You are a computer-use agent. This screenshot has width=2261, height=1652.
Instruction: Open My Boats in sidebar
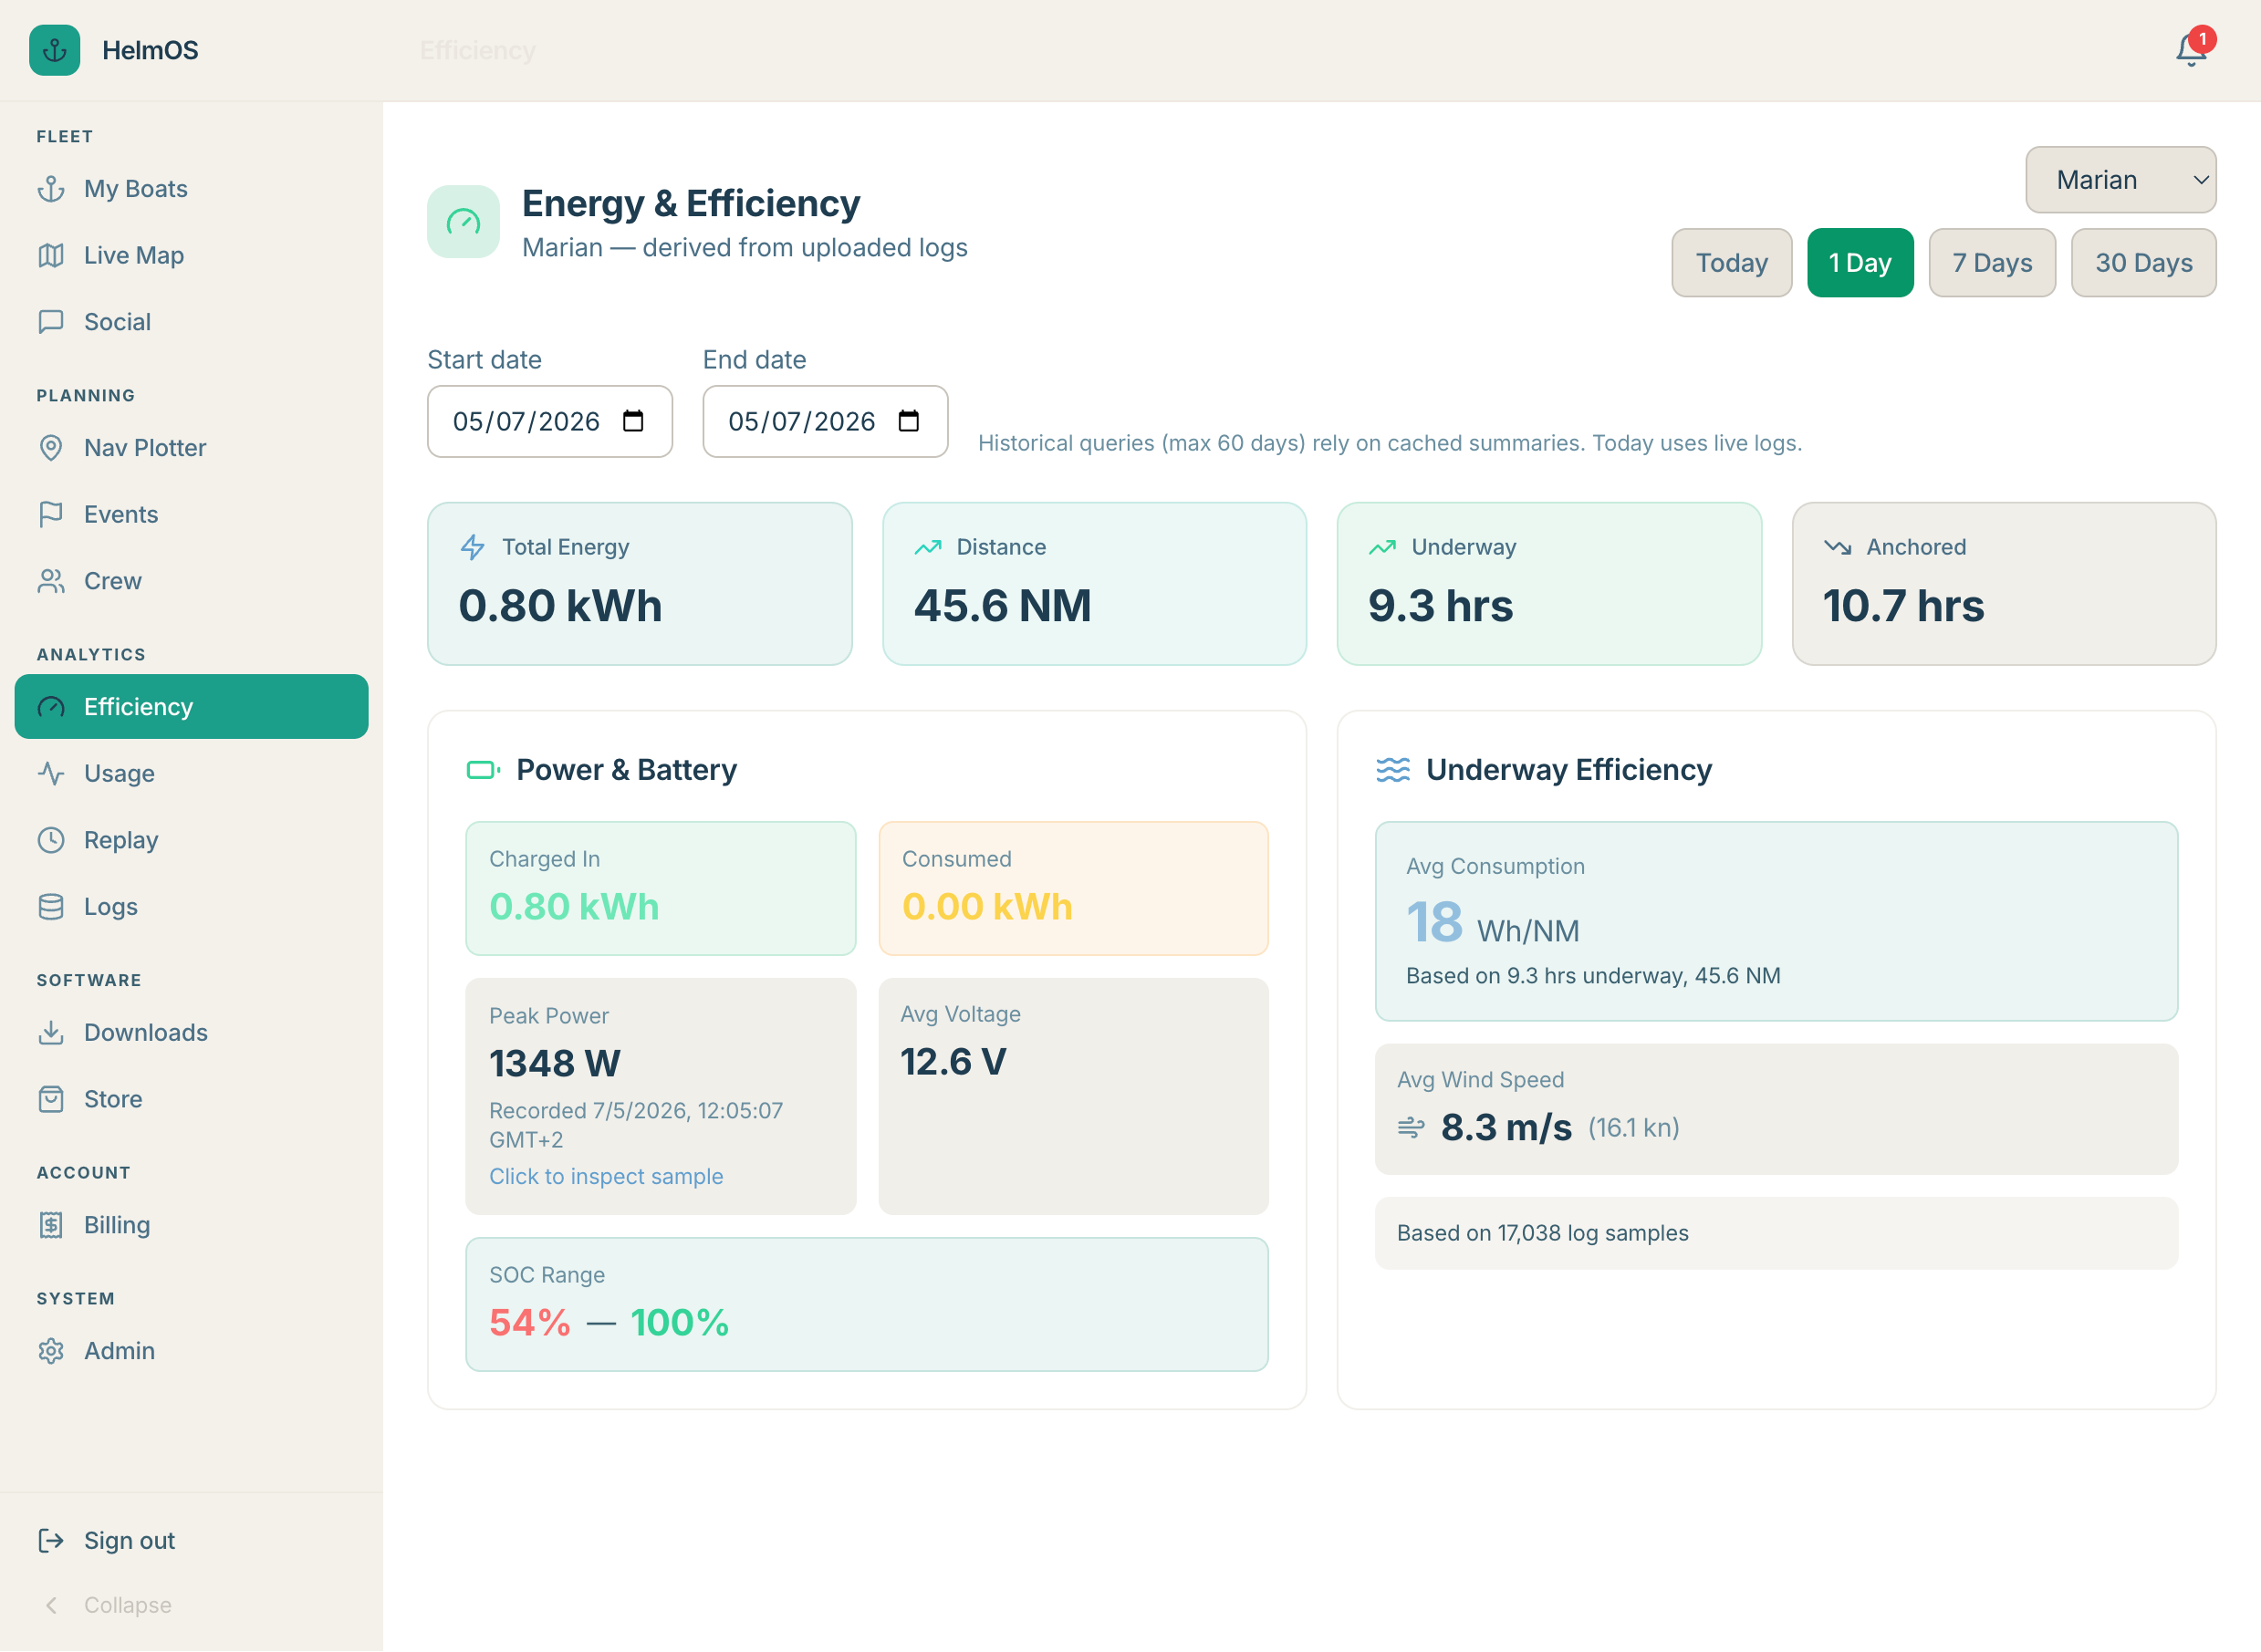click(191, 189)
